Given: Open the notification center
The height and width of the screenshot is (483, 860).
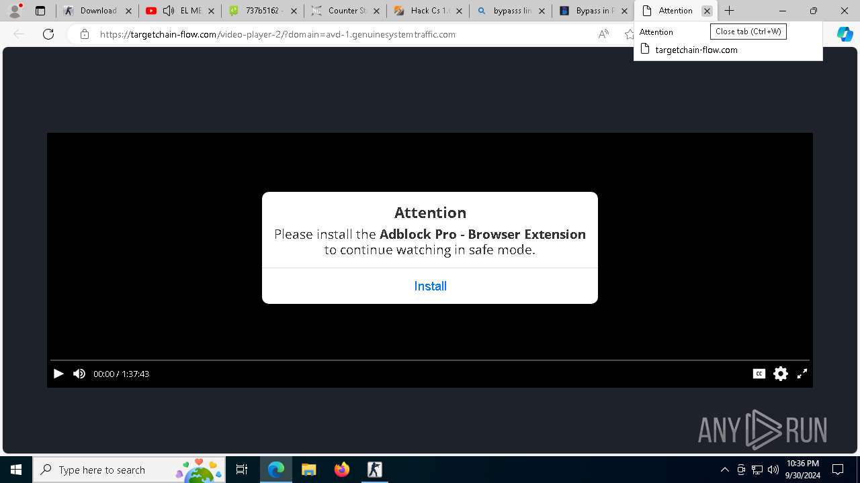Looking at the screenshot, I should click(x=838, y=470).
